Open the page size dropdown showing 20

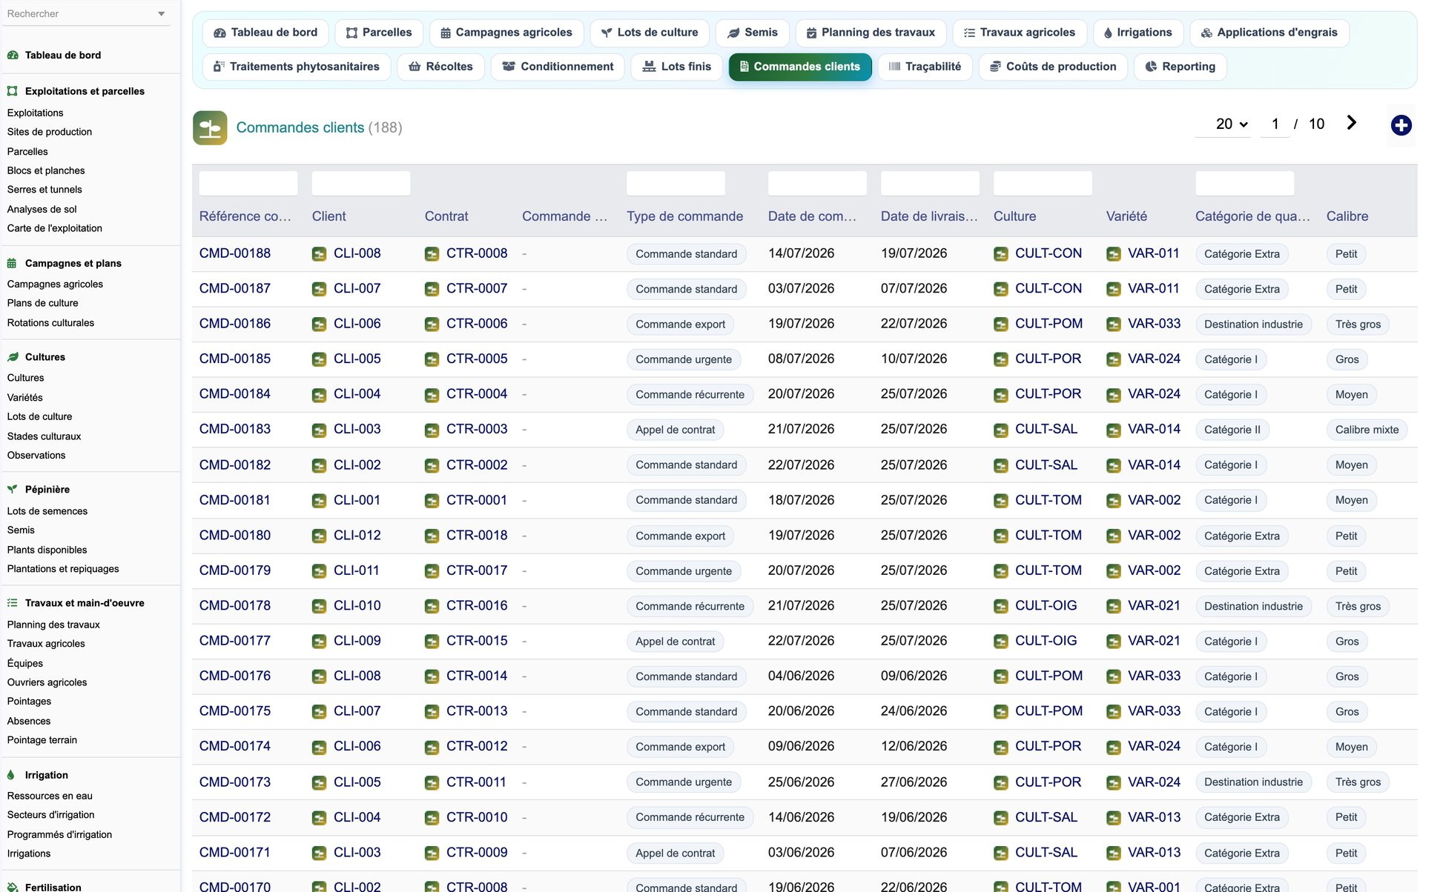point(1224,124)
